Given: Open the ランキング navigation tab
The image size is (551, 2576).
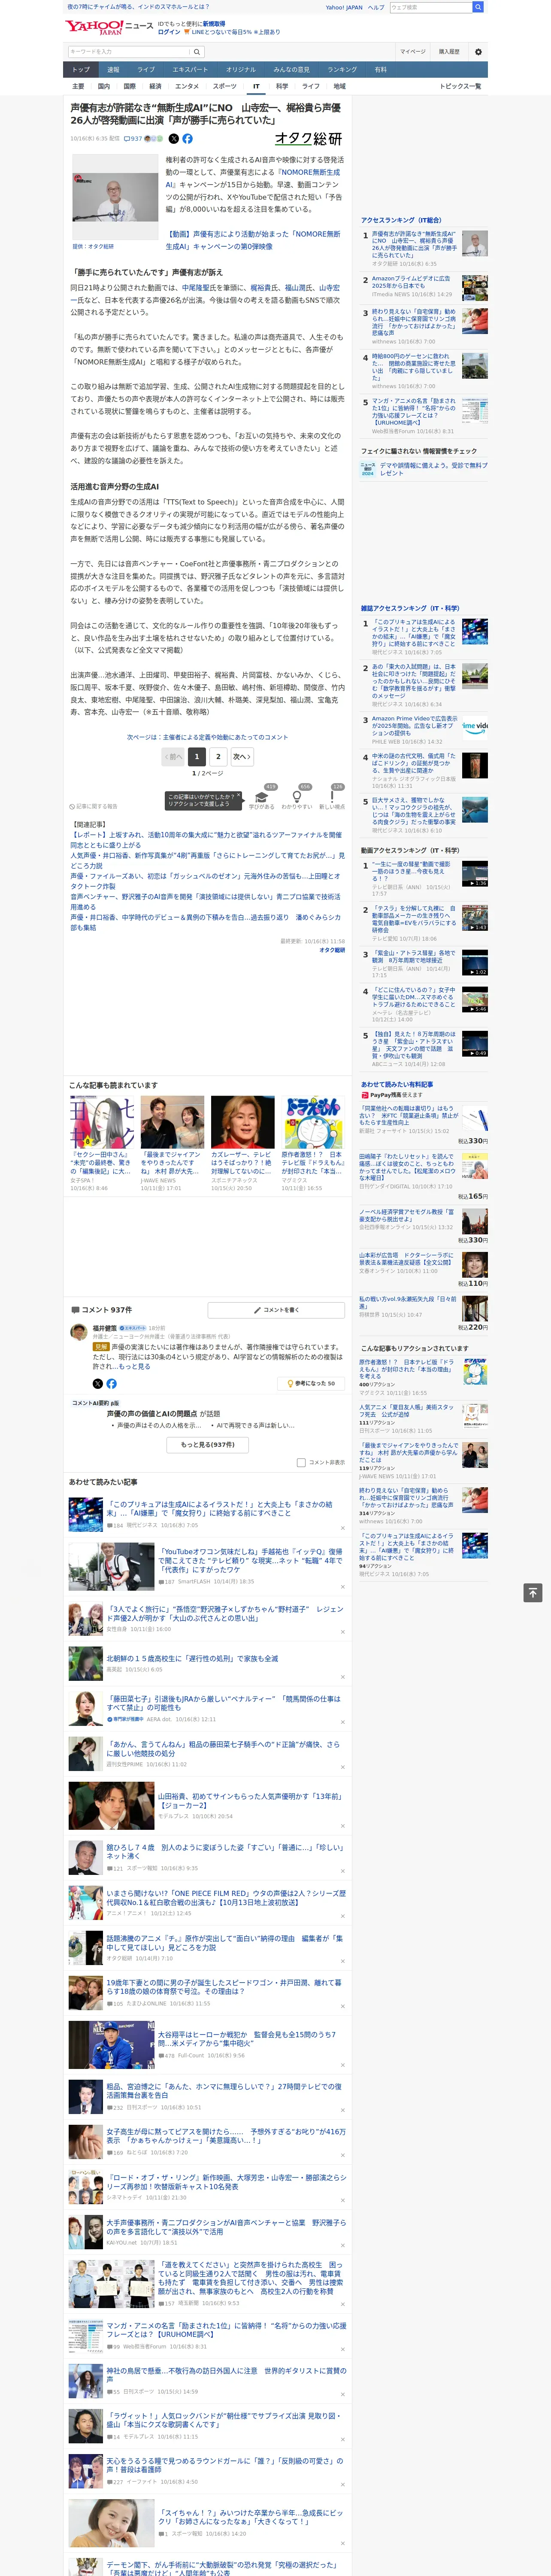Looking at the screenshot, I should pyautogui.click(x=342, y=69).
